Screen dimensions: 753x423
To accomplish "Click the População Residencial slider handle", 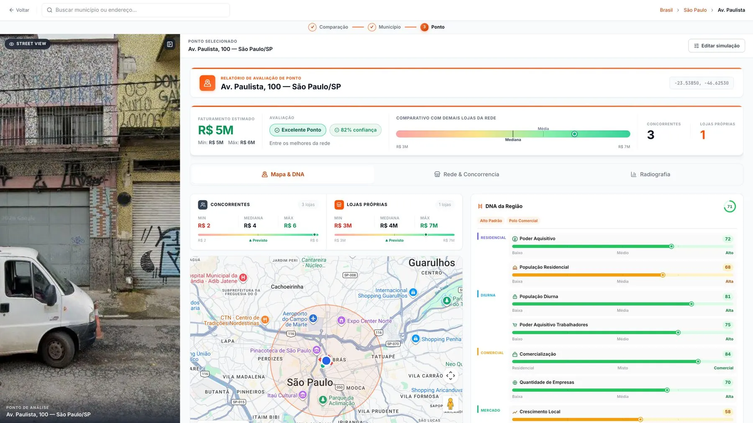I will 663,275.
